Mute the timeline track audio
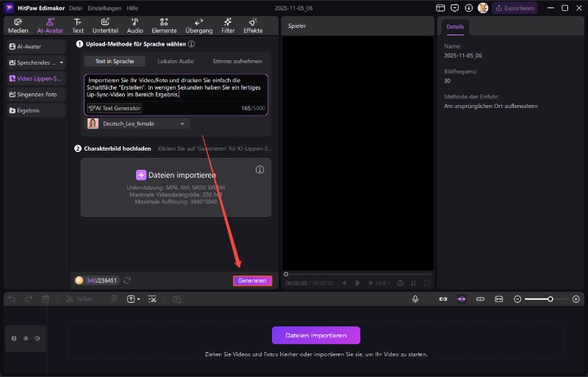588x377 pixels. (x=37, y=338)
